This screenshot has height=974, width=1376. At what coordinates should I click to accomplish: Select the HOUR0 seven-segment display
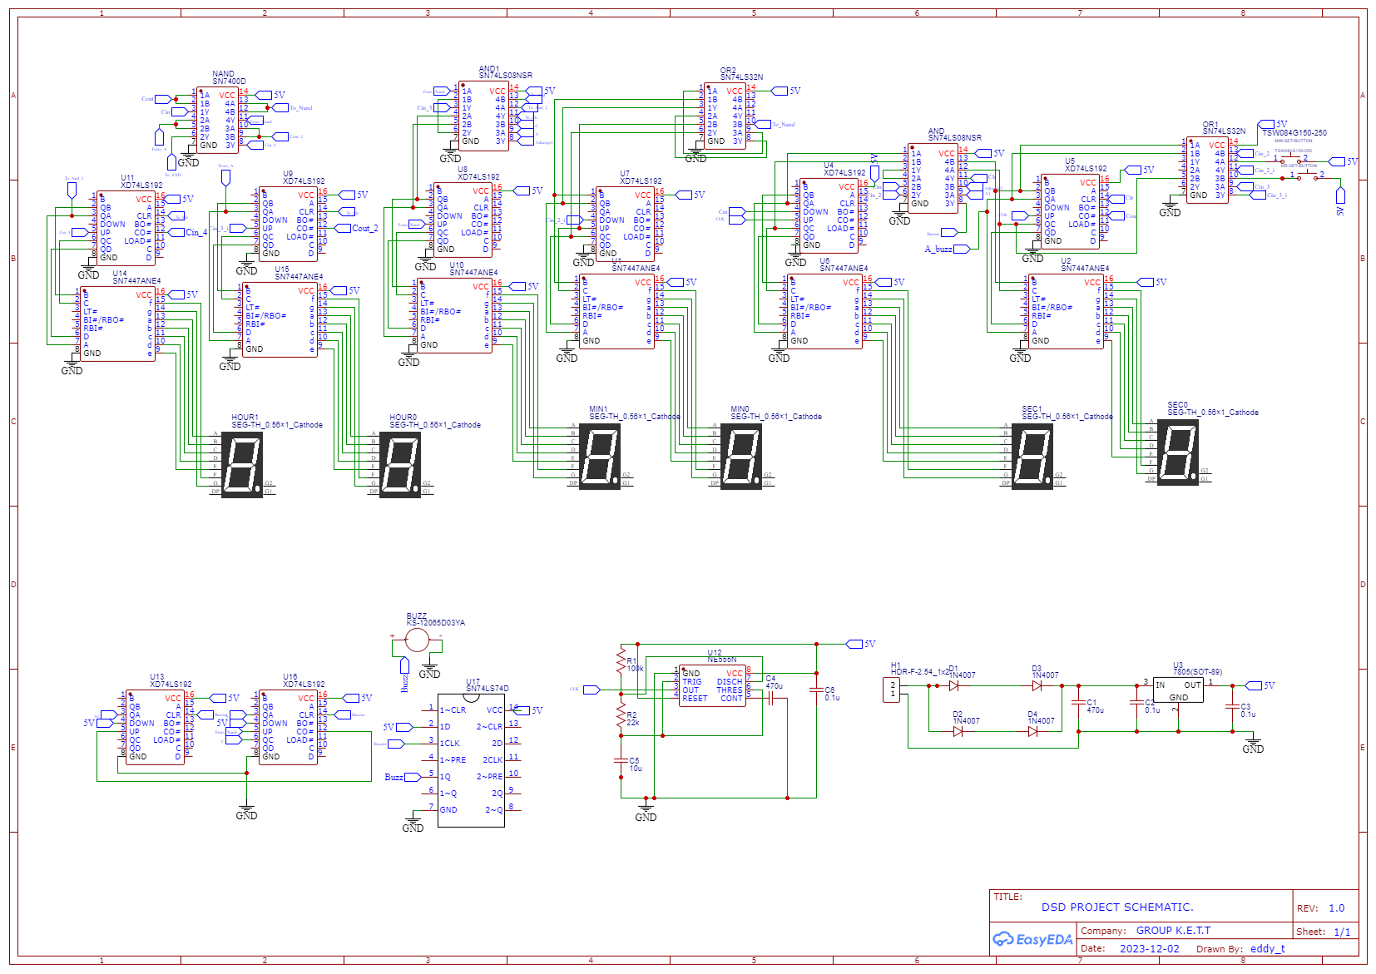click(400, 463)
